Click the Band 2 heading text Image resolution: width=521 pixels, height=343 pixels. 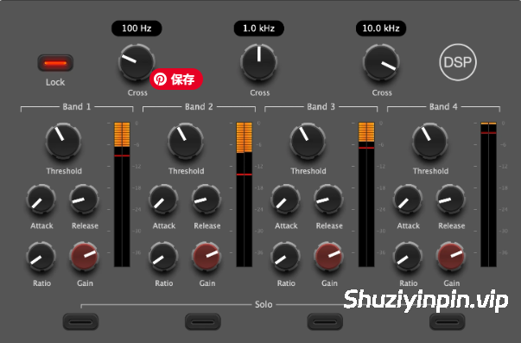coord(199,106)
